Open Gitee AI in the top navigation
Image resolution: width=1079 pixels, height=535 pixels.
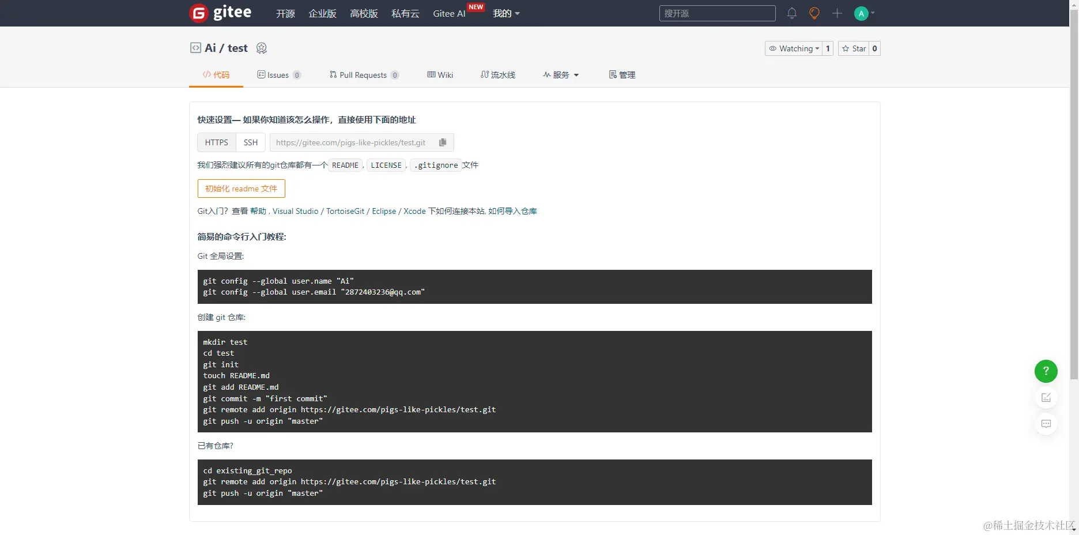pos(449,13)
